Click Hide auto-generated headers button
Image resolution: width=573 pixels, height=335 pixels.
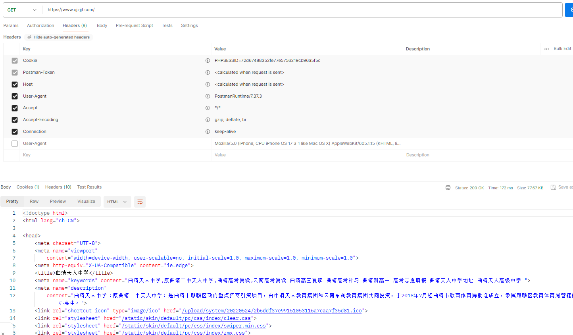pyautogui.click(x=58, y=37)
